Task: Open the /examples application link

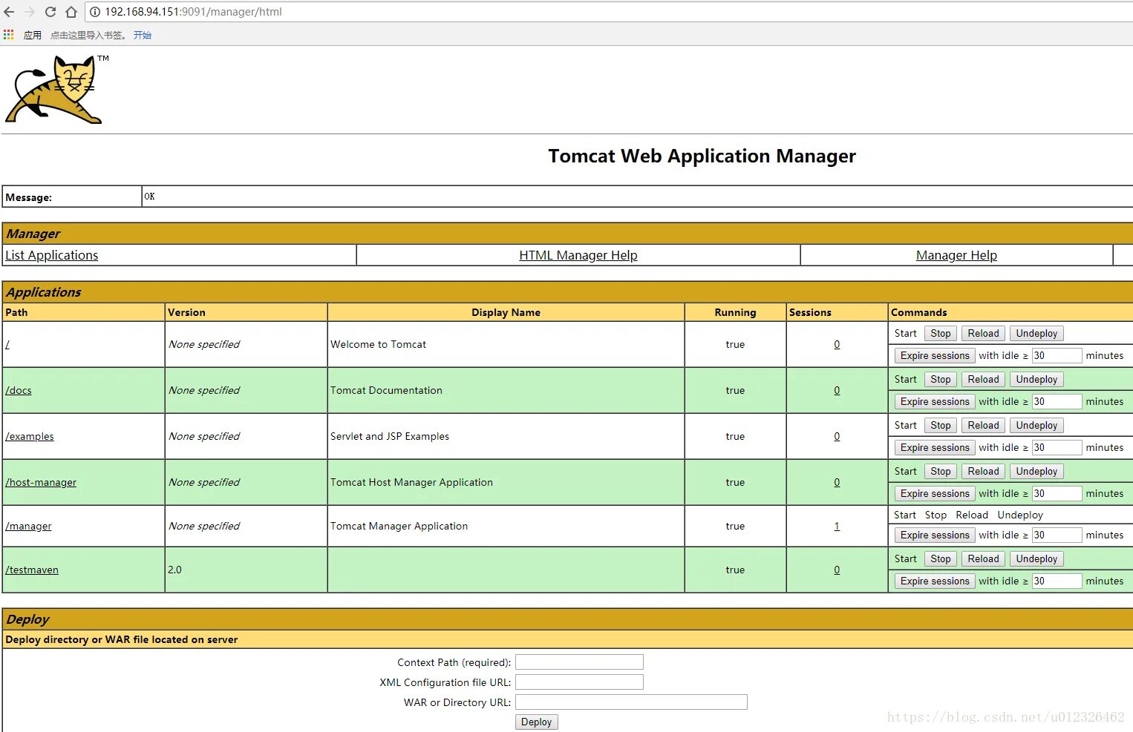Action: [x=30, y=436]
